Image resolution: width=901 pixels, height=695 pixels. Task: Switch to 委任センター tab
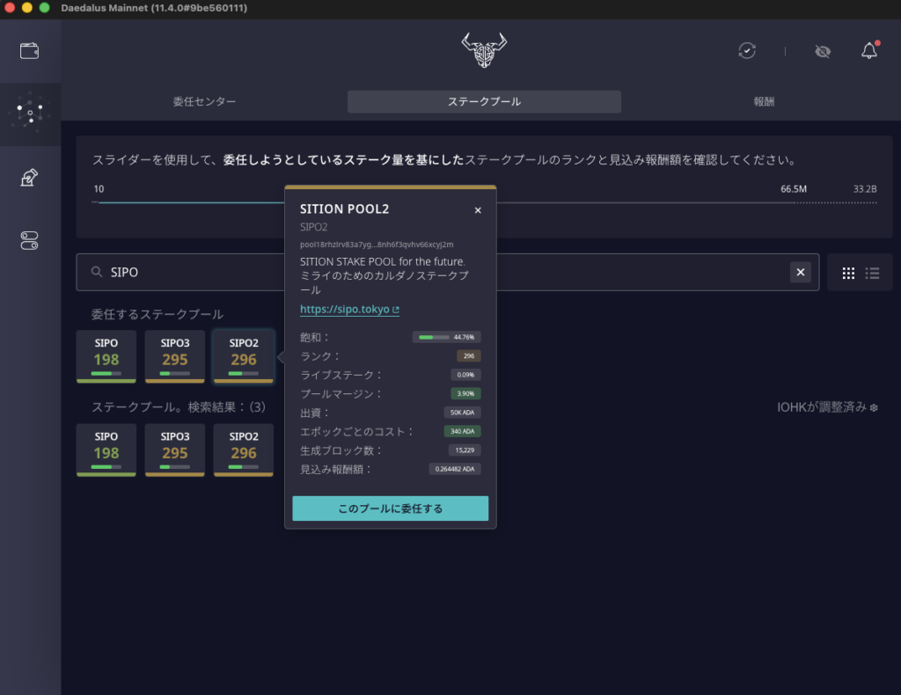click(x=204, y=102)
